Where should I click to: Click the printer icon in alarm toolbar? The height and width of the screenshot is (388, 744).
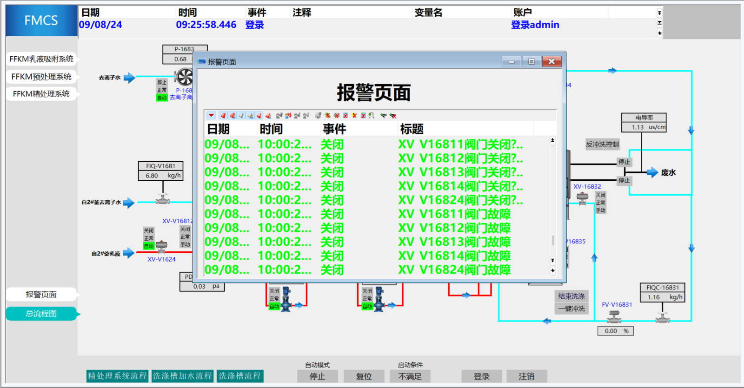318,116
